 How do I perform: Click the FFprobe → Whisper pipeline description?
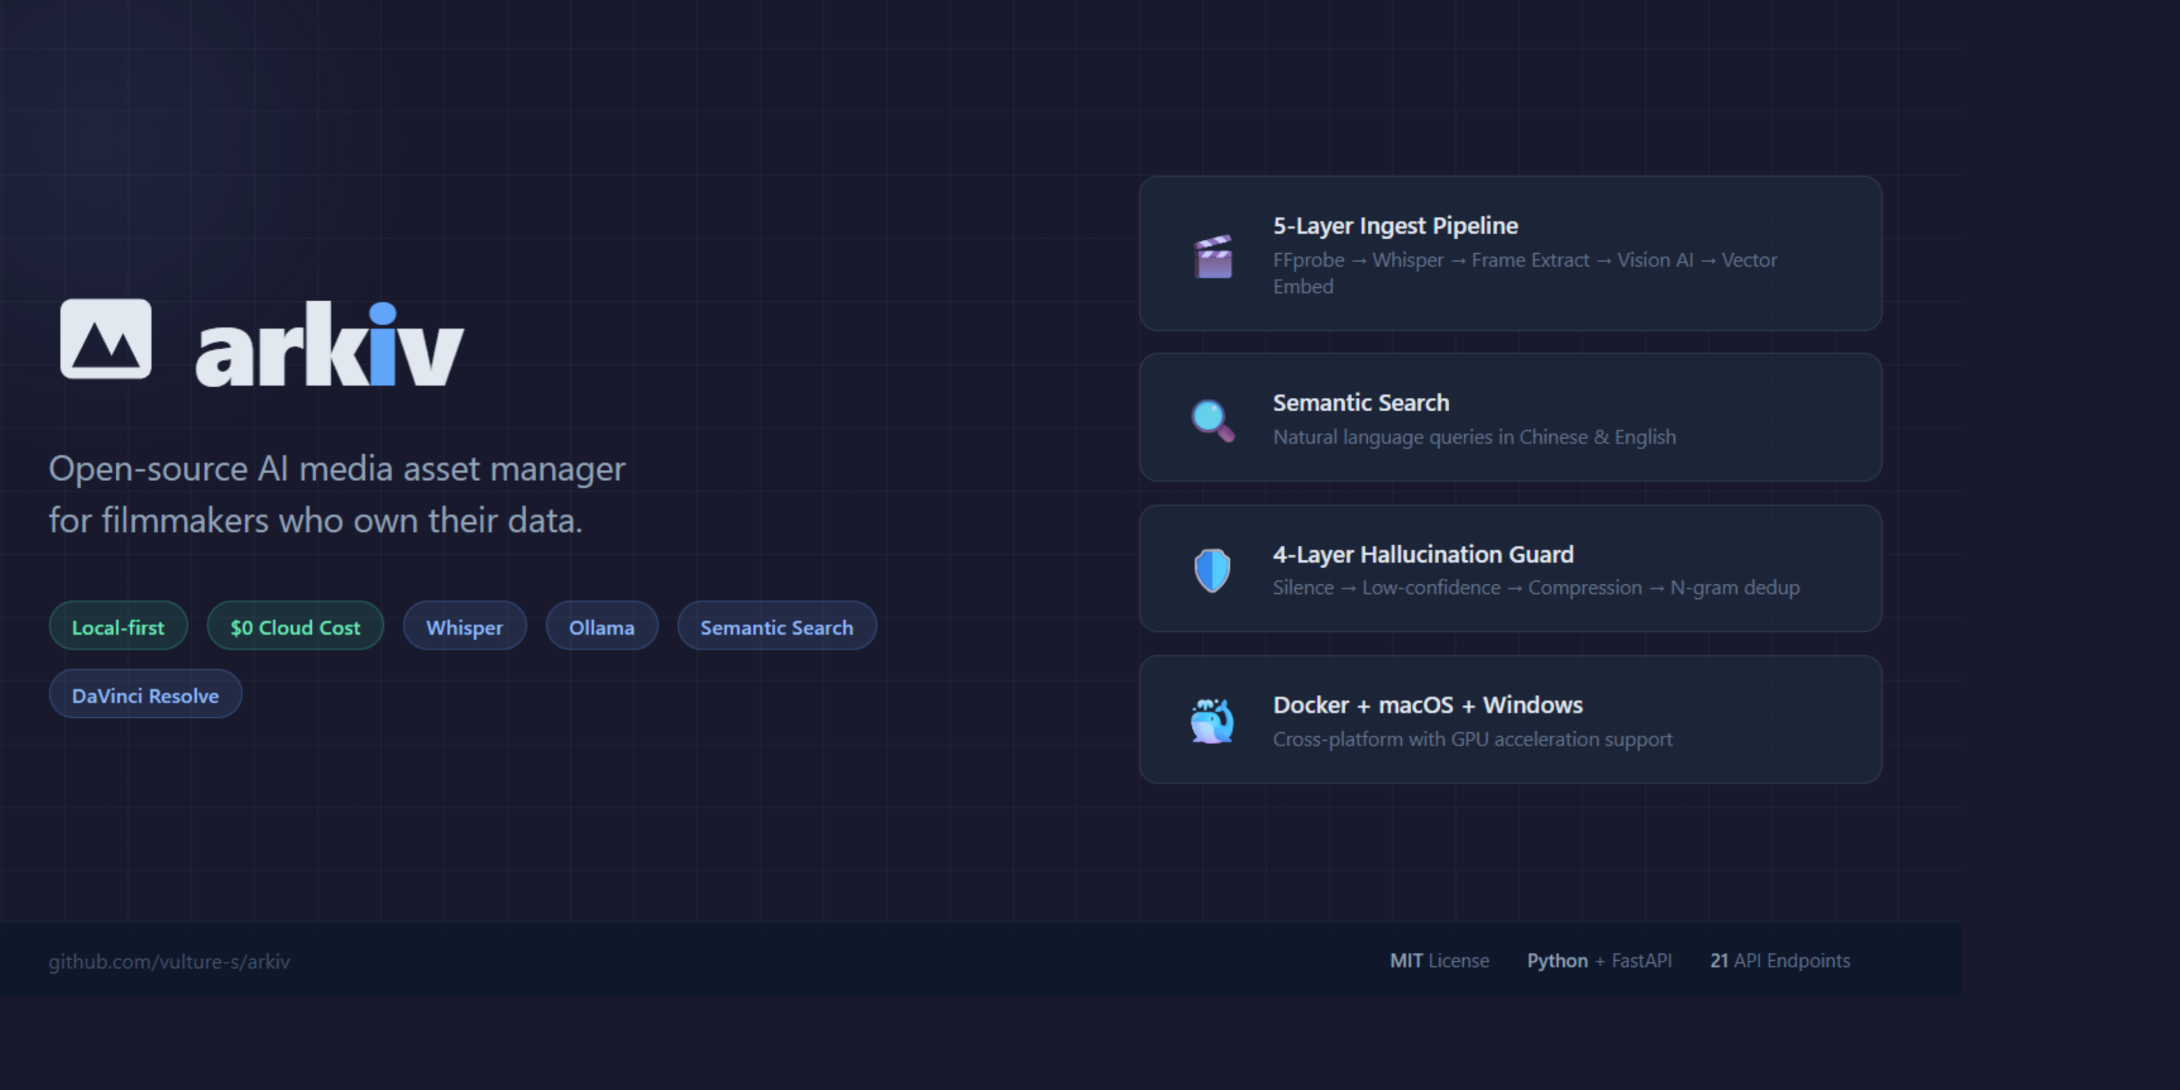tap(1525, 273)
